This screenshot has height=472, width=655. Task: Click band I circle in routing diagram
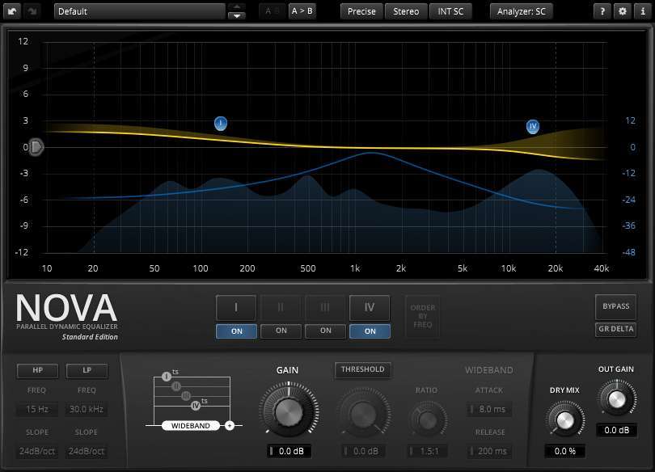point(167,376)
